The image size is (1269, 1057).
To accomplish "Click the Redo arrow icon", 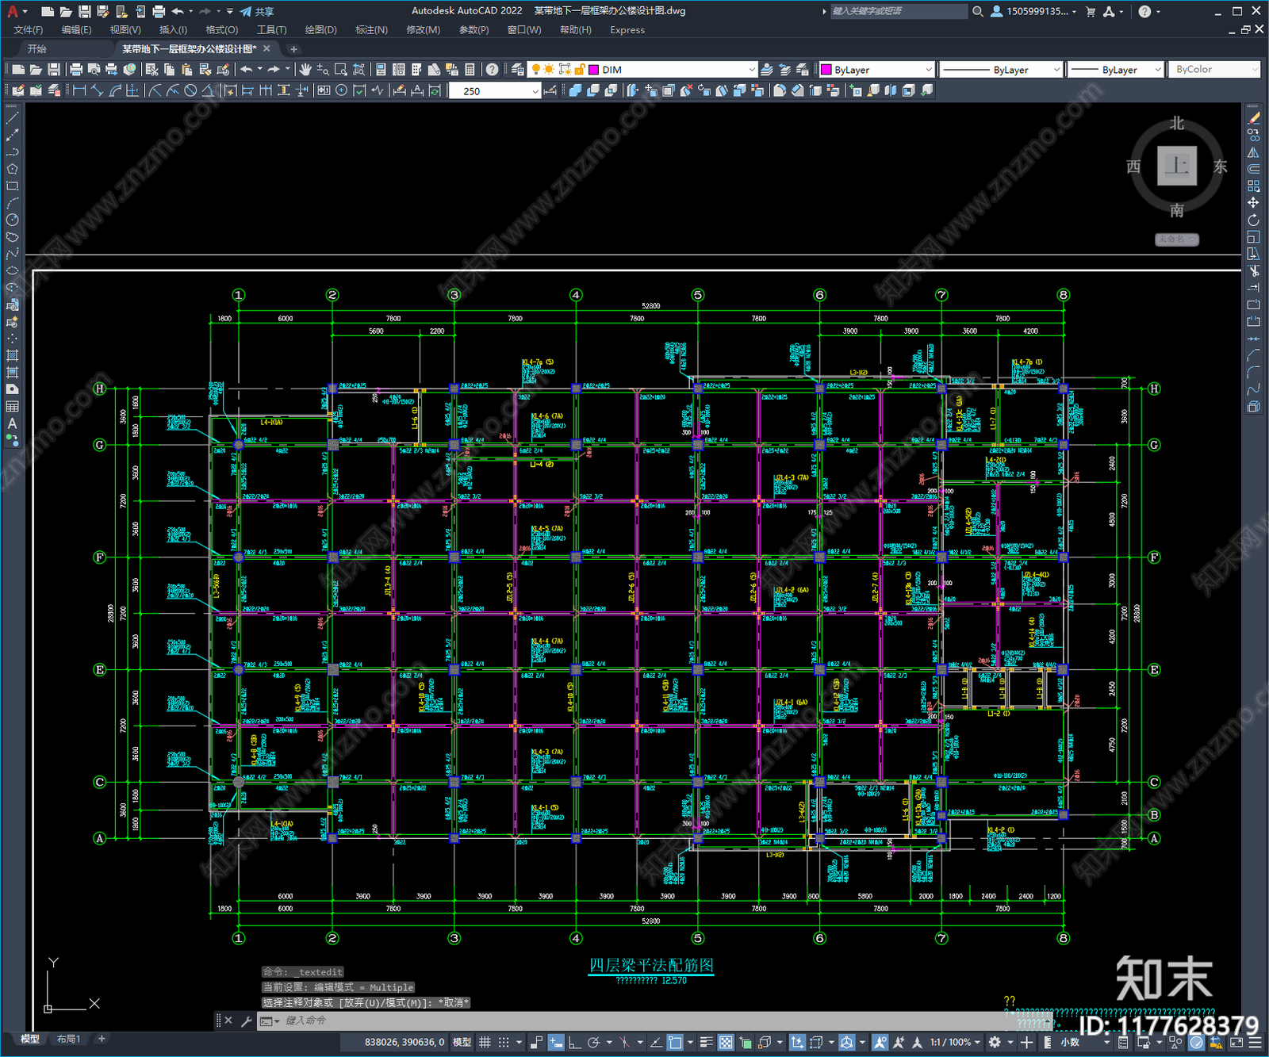I will pos(274,70).
